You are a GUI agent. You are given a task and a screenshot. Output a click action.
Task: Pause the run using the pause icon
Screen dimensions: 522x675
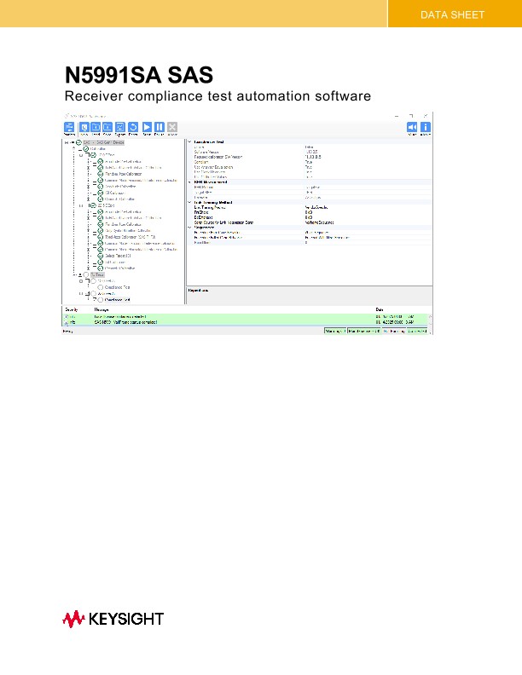coord(159,127)
